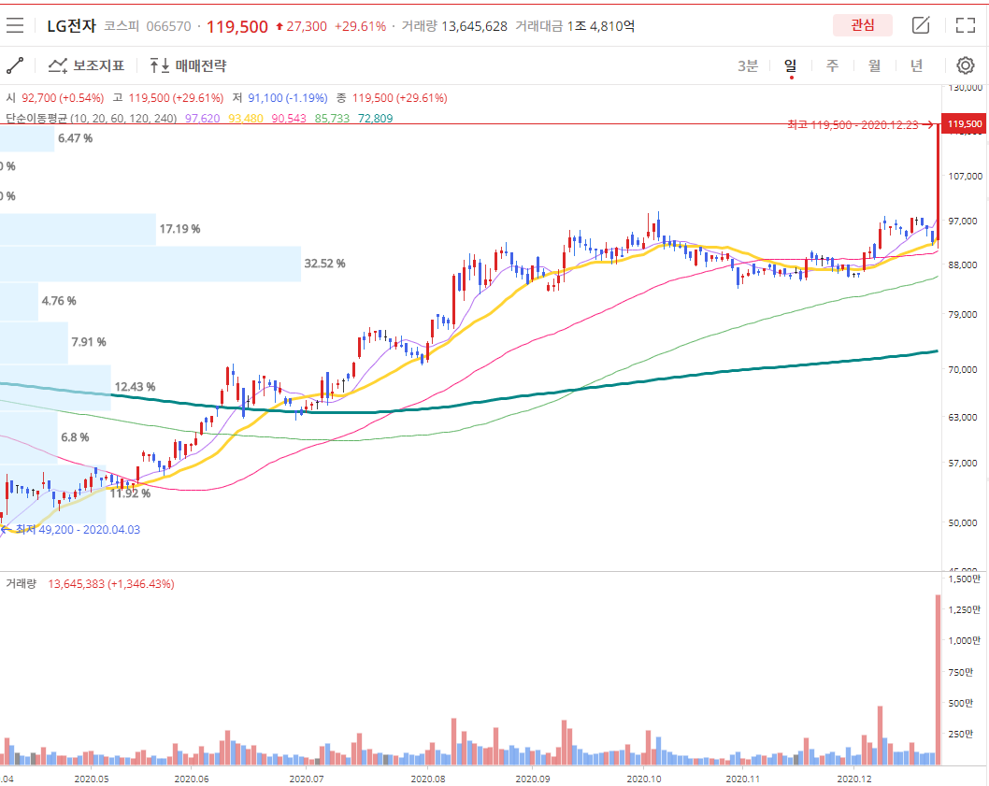
Task: Expand chart to fullscreen
Action: click(966, 25)
